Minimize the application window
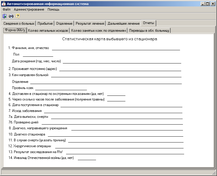 coord(203,4)
